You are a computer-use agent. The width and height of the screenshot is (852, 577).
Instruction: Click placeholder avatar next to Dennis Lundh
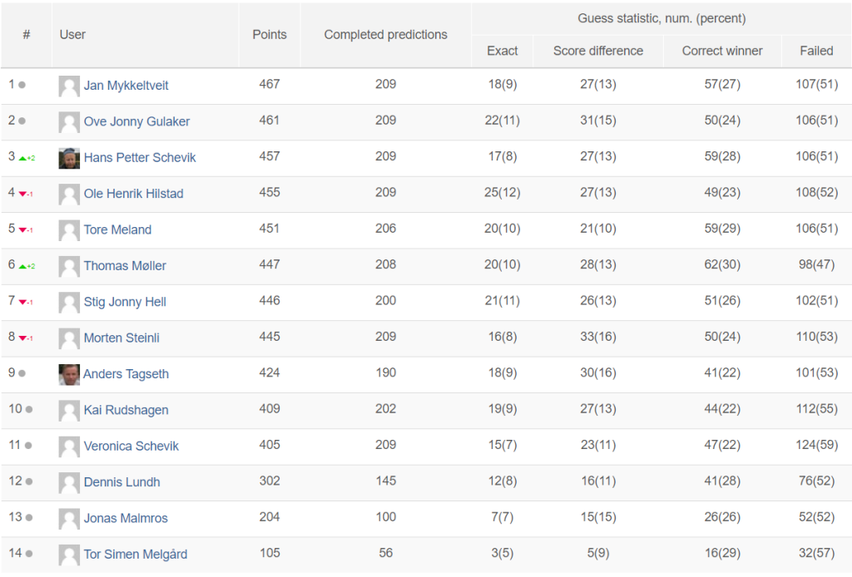69,482
